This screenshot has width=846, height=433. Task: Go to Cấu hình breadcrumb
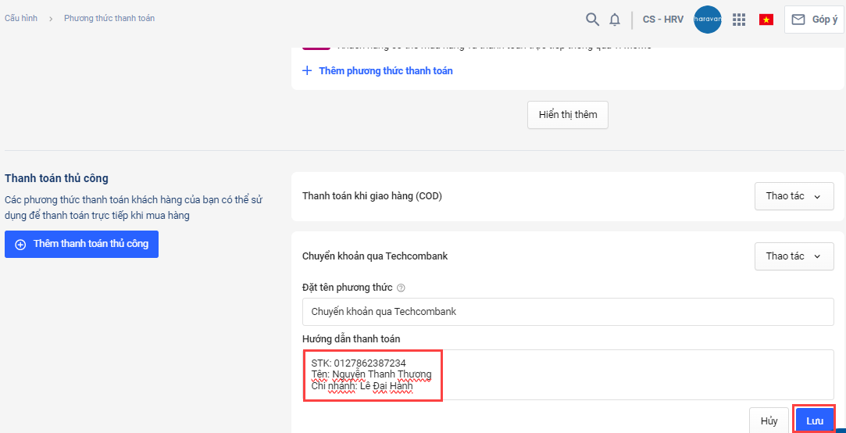click(x=22, y=18)
